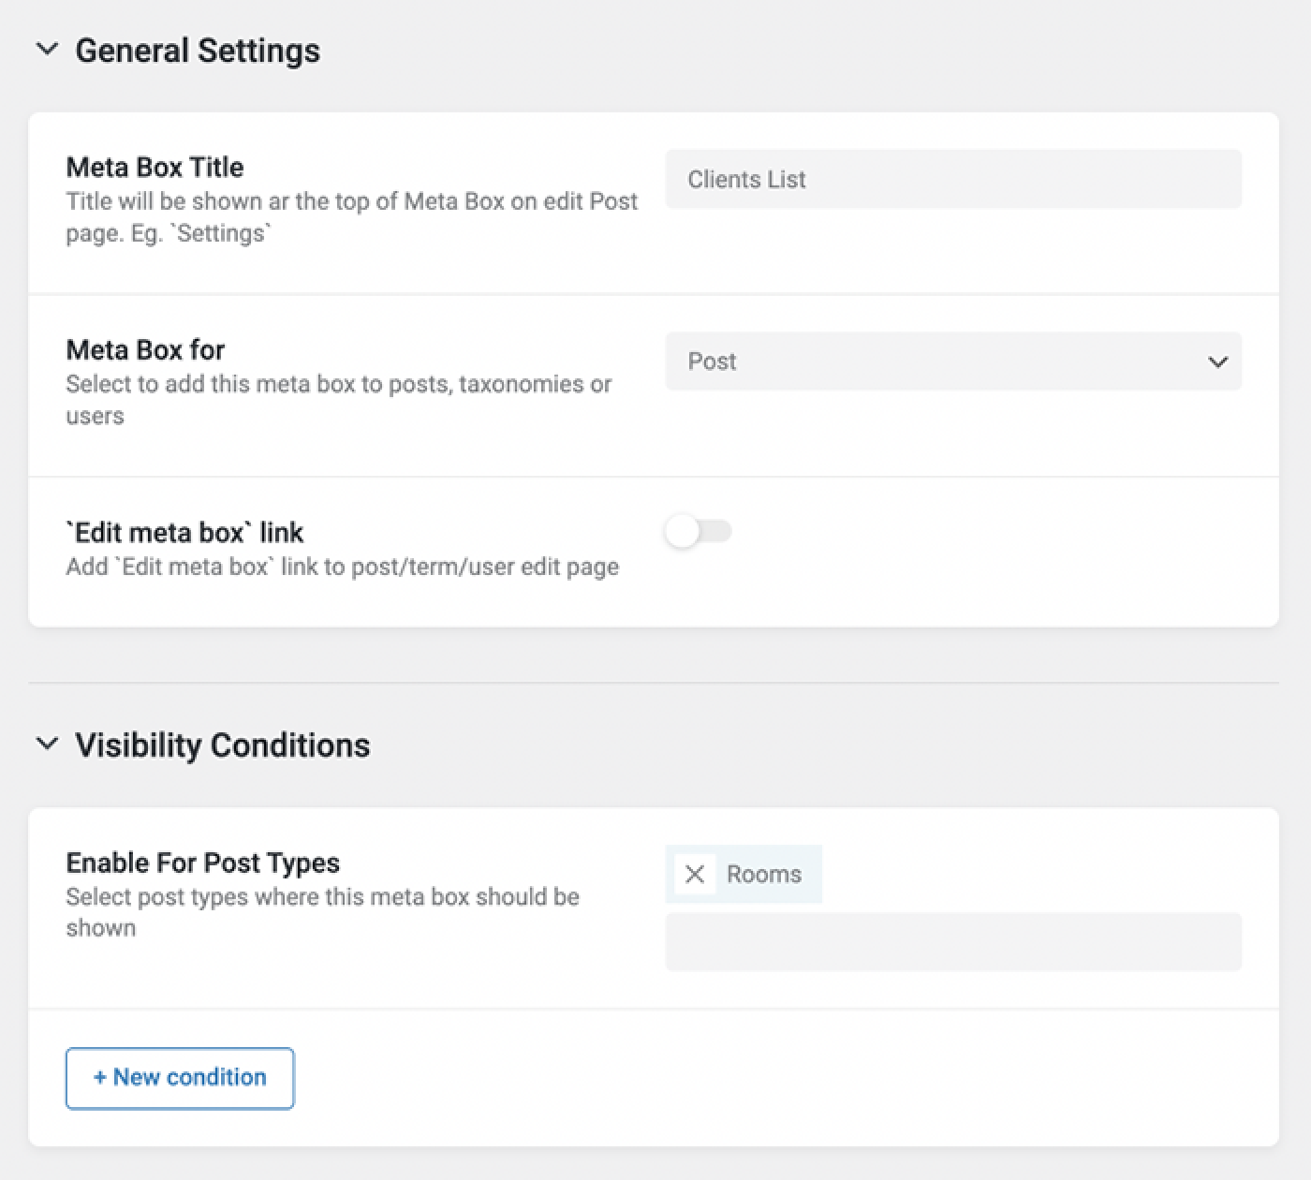Image resolution: width=1311 pixels, height=1180 pixels.
Task: Collapse the General Settings section chevron
Action: 47,50
